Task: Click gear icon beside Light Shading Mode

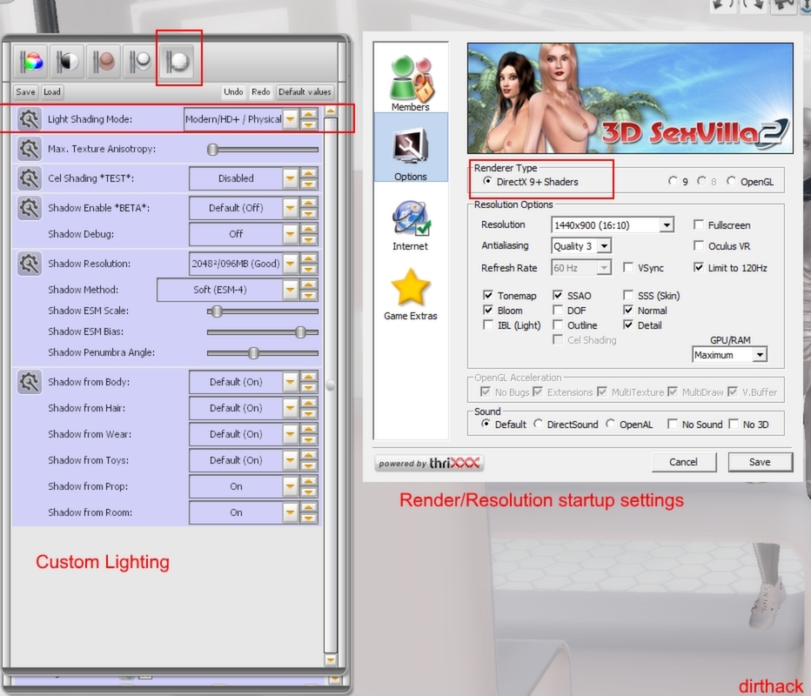Action: (29, 119)
